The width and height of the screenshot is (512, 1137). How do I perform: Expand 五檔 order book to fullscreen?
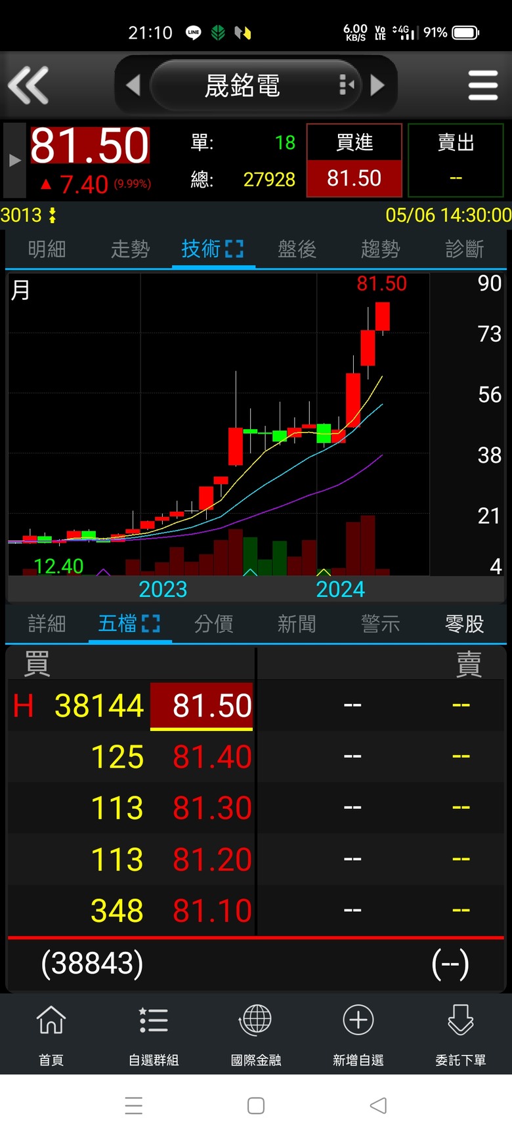(151, 623)
